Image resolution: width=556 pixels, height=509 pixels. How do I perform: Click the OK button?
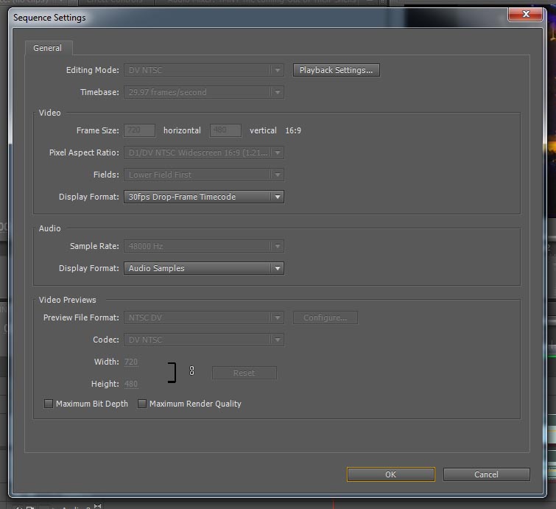coord(391,474)
